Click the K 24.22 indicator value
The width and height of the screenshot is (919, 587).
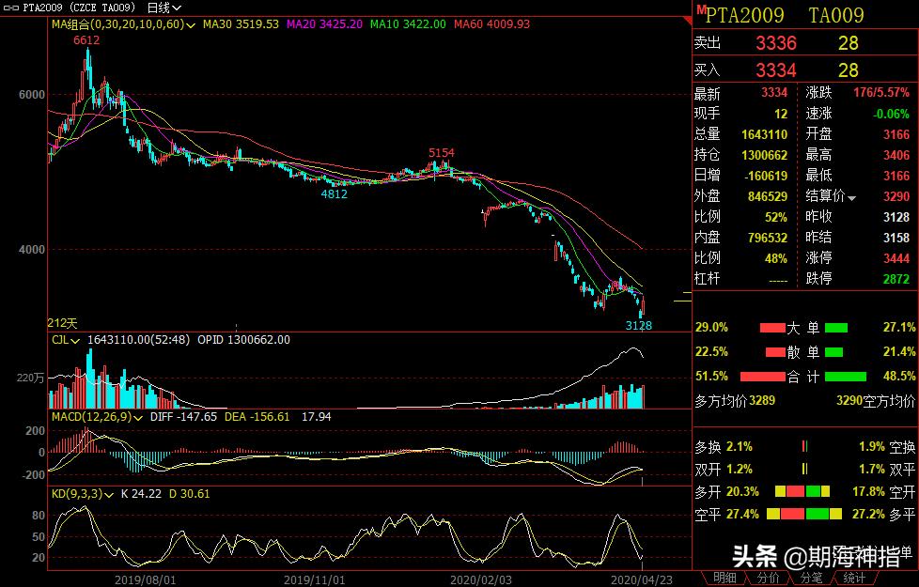(141, 494)
